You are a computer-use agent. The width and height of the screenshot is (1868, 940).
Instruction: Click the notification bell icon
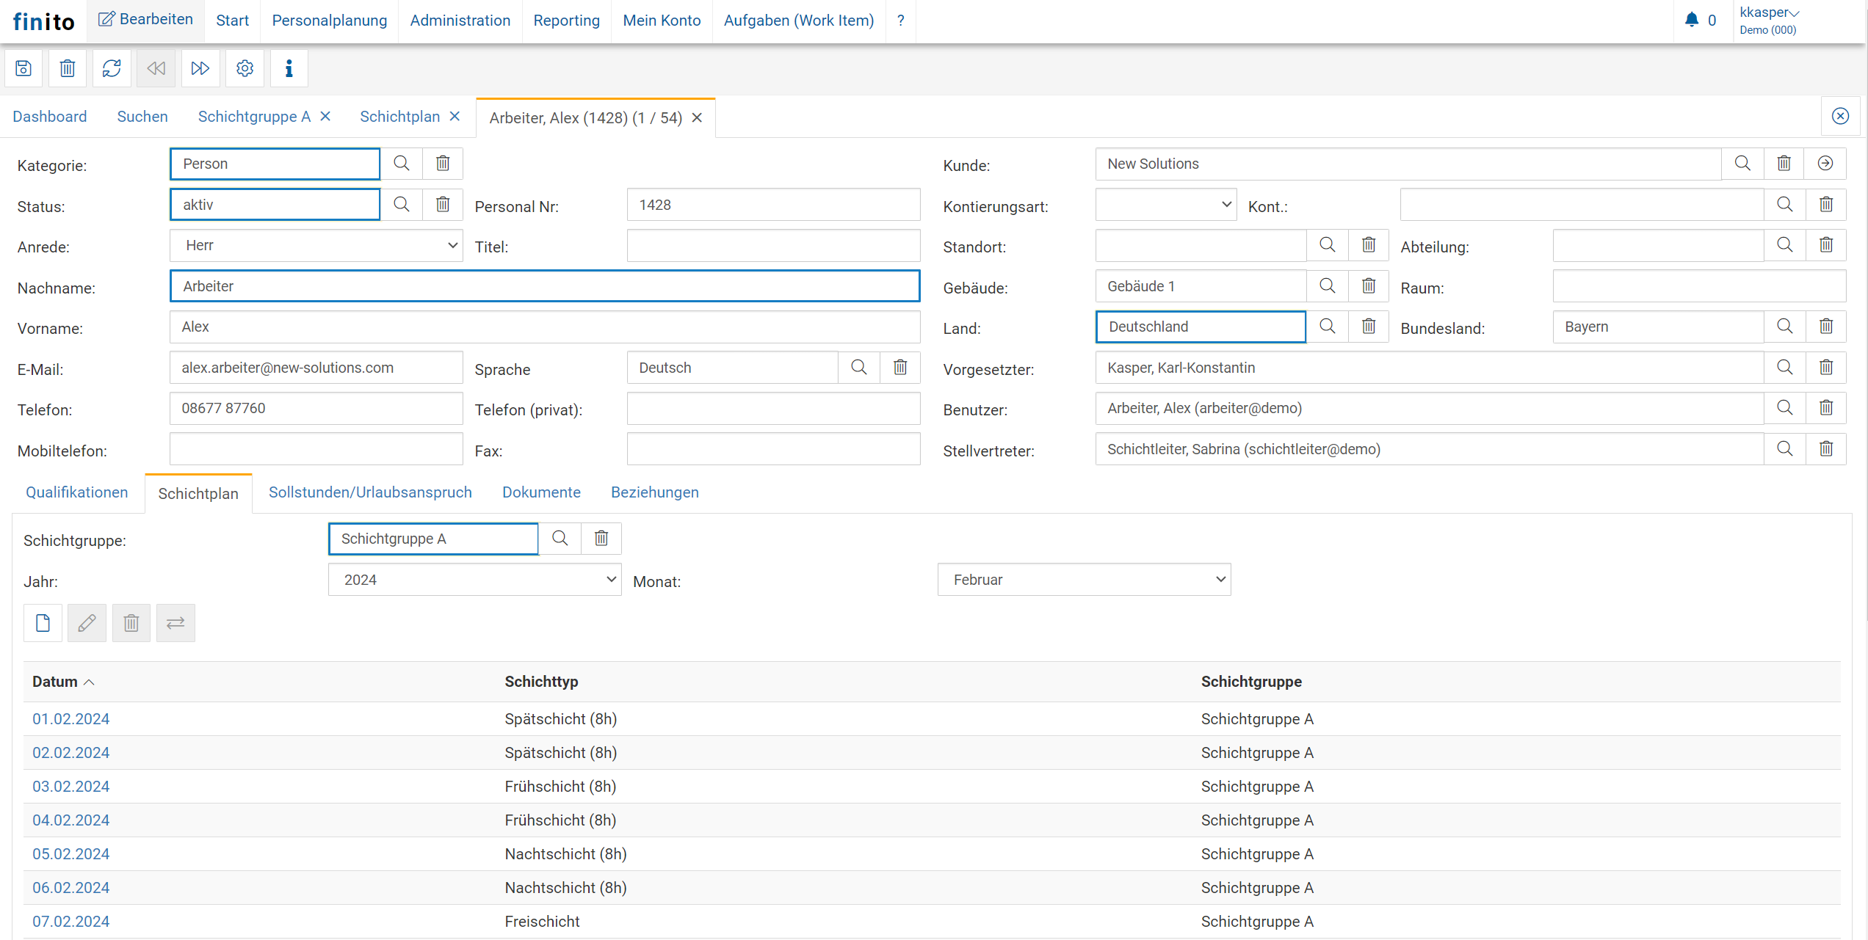click(1692, 20)
